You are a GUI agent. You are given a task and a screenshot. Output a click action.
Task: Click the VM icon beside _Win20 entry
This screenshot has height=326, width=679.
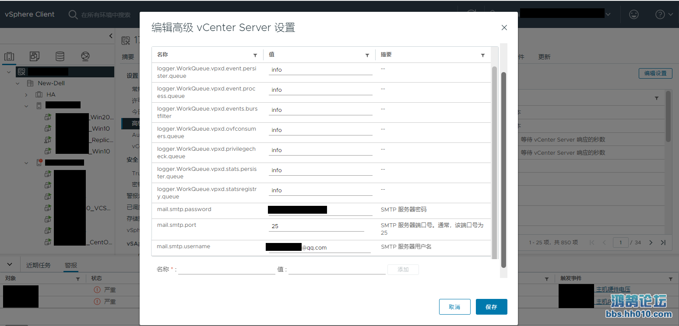tap(48, 117)
